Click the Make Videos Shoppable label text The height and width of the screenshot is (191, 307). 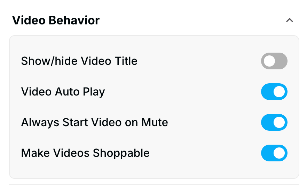pos(85,153)
